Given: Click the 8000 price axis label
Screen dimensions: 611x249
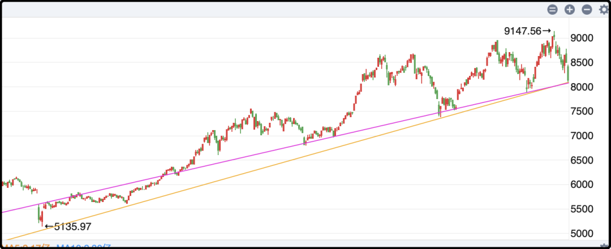Looking at the screenshot, I should click(582, 87).
